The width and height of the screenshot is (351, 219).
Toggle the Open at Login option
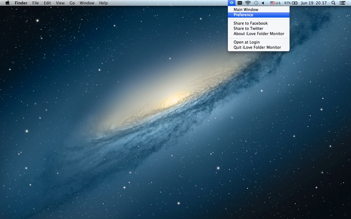(x=246, y=42)
